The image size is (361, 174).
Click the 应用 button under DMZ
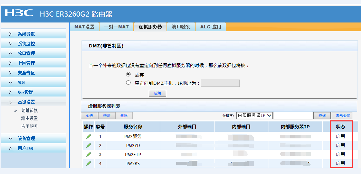(158, 93)
